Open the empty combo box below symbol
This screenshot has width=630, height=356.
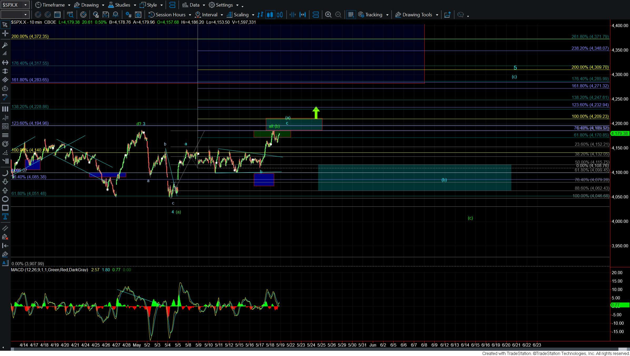pos(14,15)
